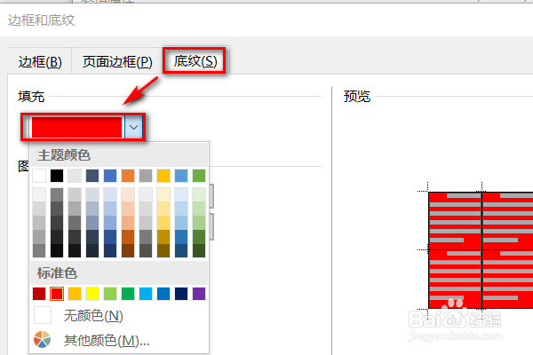Select light green standard color
The image size is (533, 355).
(x=110, y=294)
